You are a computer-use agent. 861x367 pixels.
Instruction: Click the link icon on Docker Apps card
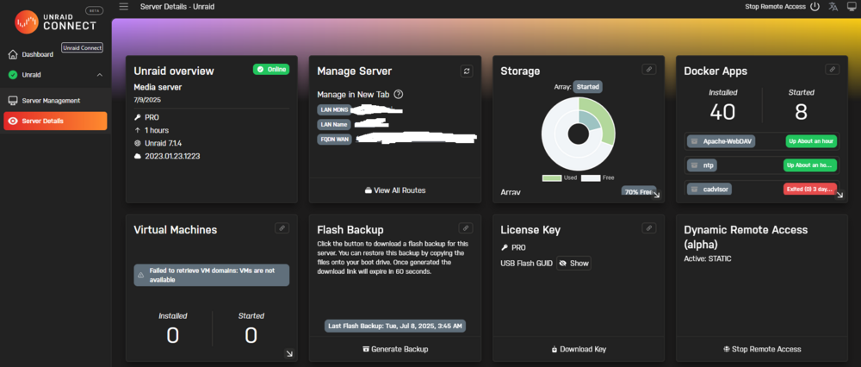point(832,69)
